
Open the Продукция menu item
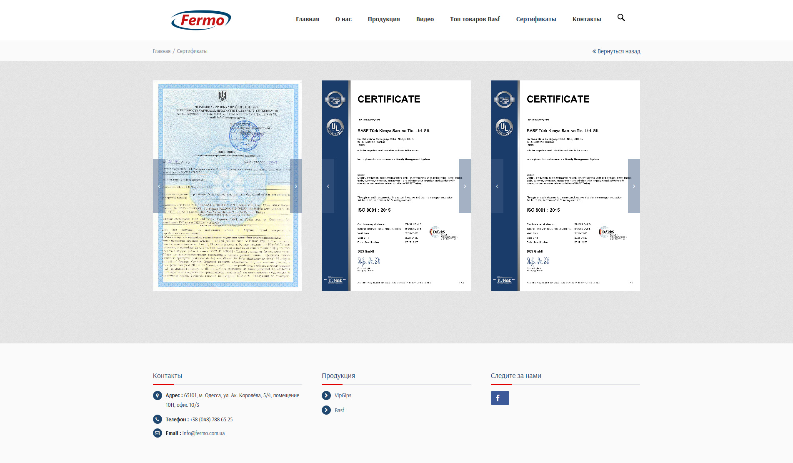pos(383,19)
